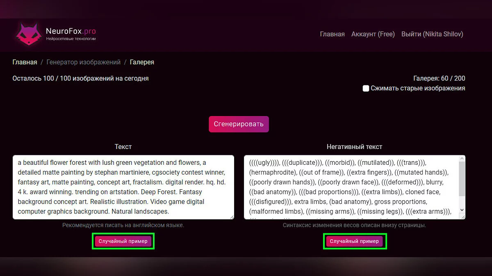The height and width of the screenshot is (276, 492).
Task: Open the Главная breadcrumb link
Action: (x=25, y=62)
